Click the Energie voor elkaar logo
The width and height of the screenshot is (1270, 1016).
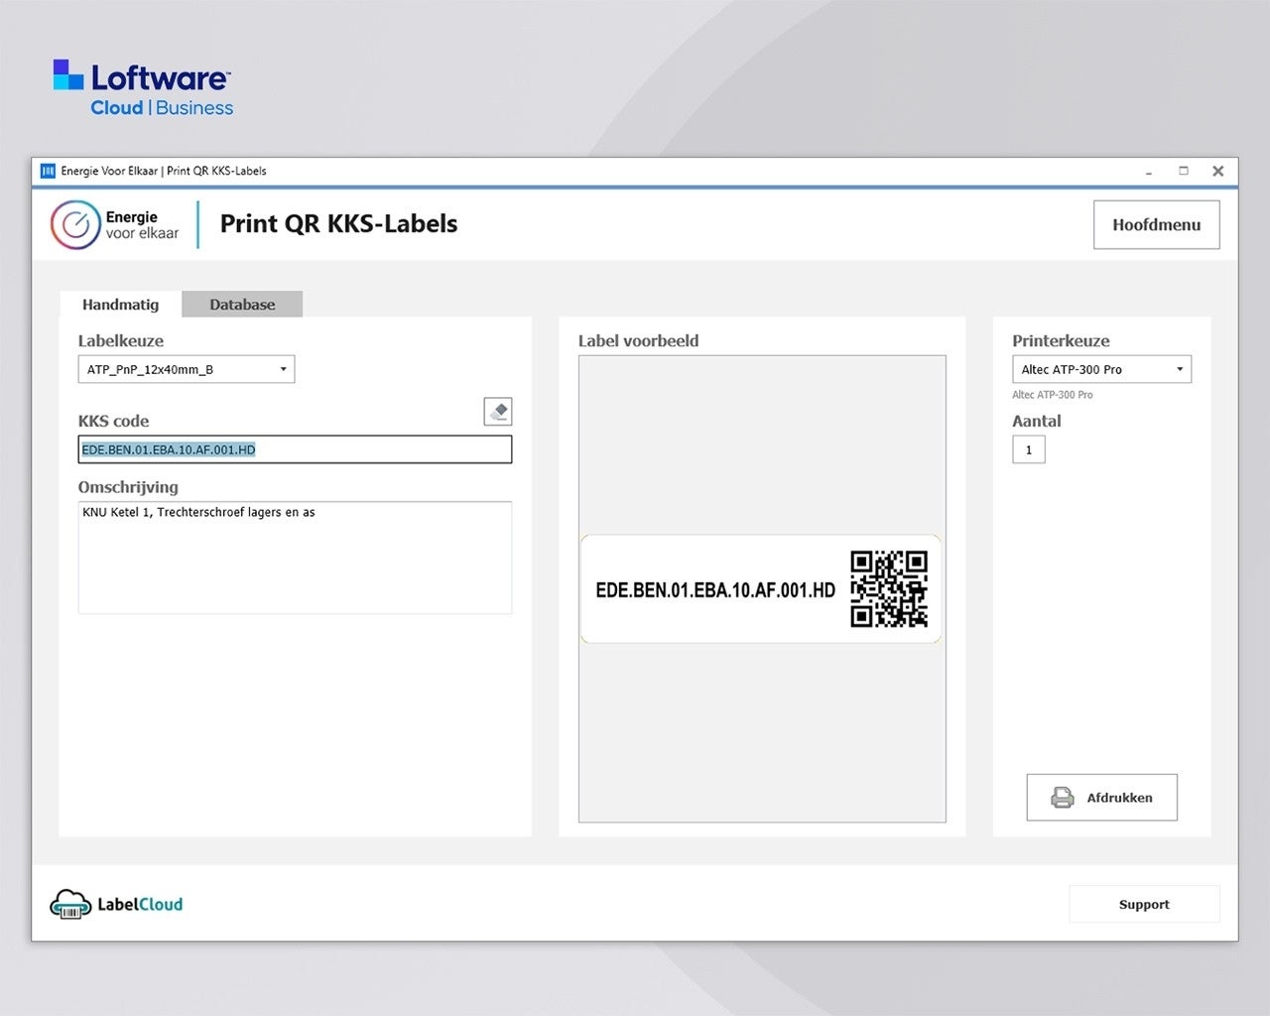tap(115, 225)
